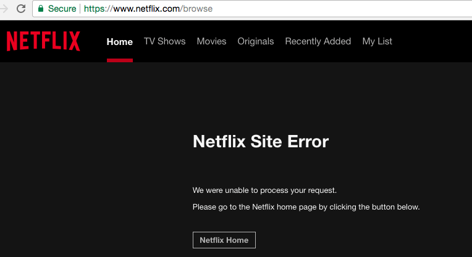Click the Netflix Home button
The height and width of the screenshot is (257, 472).
(x=224, y=240)
